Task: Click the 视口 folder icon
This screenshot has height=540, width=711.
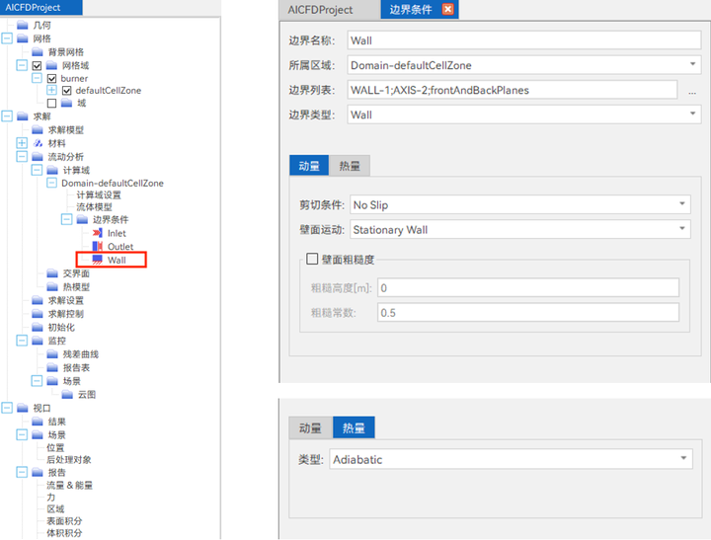Action: (x=22, y=408)
